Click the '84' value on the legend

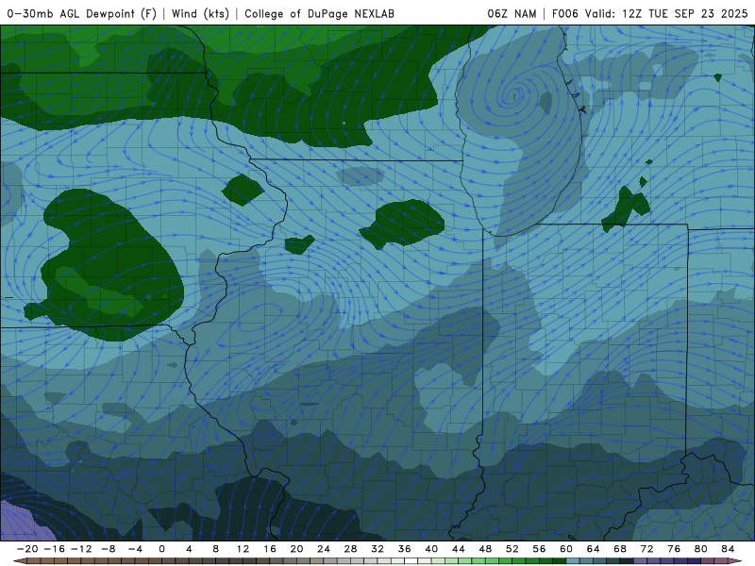coord(728,549)
